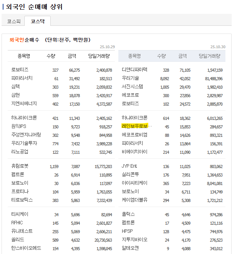Click 프로티나 stock name

(20, 191)
